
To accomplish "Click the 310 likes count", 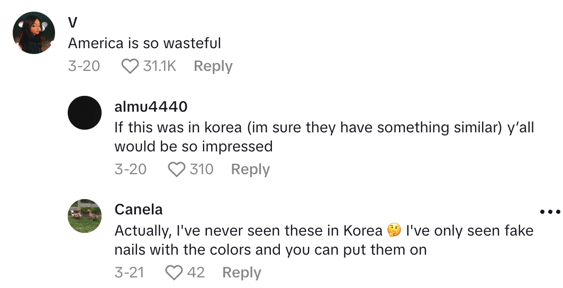I will [x=202, y=169].
